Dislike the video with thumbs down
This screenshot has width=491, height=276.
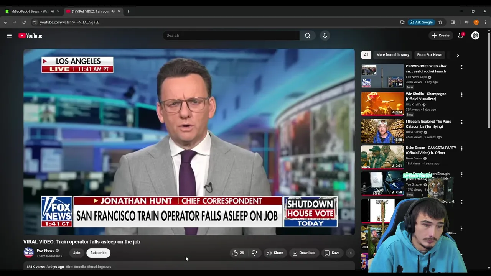254,253
